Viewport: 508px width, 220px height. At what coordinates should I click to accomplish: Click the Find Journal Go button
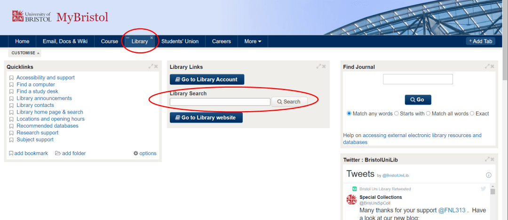(x=418, y=99)
